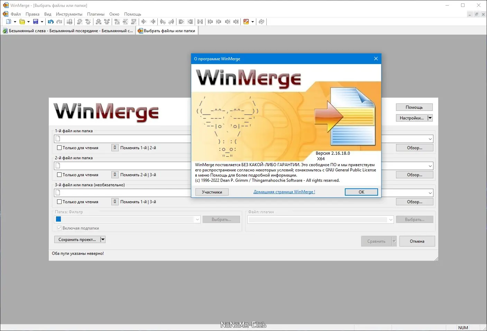Click the Copy Left toolbar icon
Screen dimensions: 487x331
153,22
